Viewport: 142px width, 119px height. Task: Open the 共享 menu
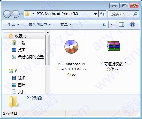[x=66, y=24]
